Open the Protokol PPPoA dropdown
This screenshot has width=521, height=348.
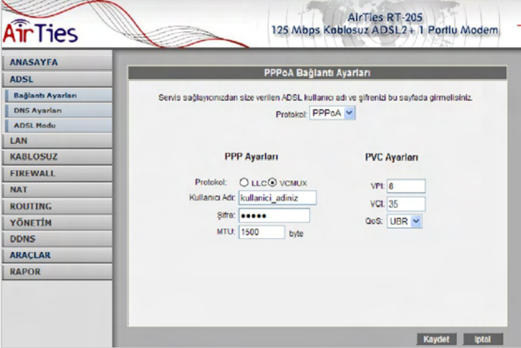click(x=332, y=114)
